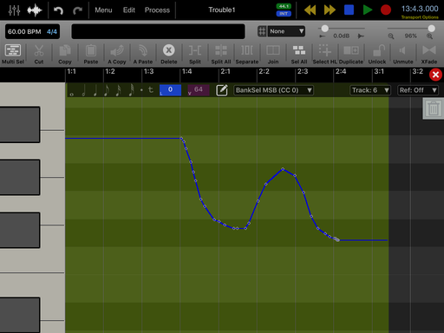Rewind the transport
Viewport: 444px width, 333px height.
click(x=310, y=10)
